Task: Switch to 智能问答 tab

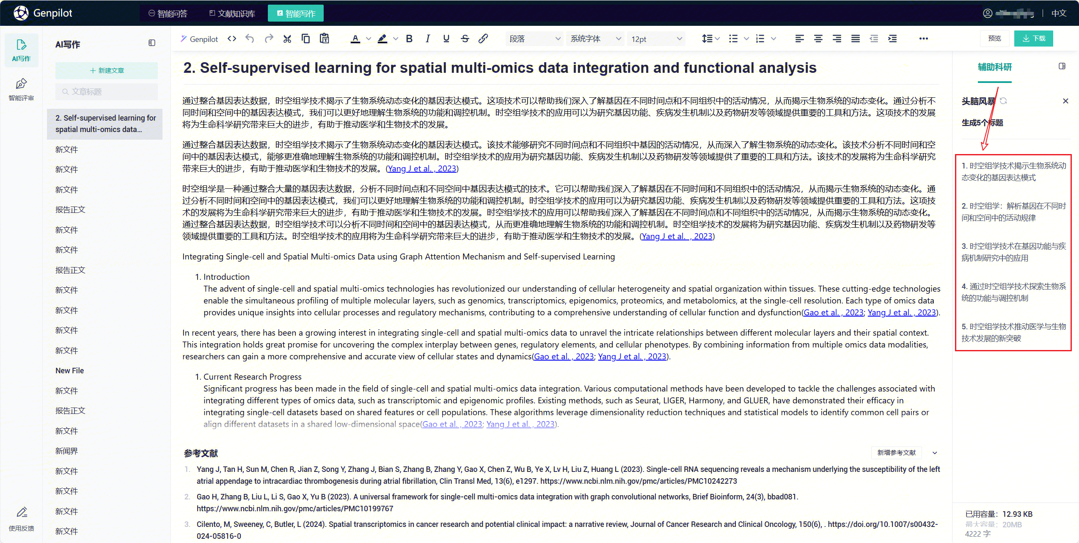Action: (x=168, y=14)
